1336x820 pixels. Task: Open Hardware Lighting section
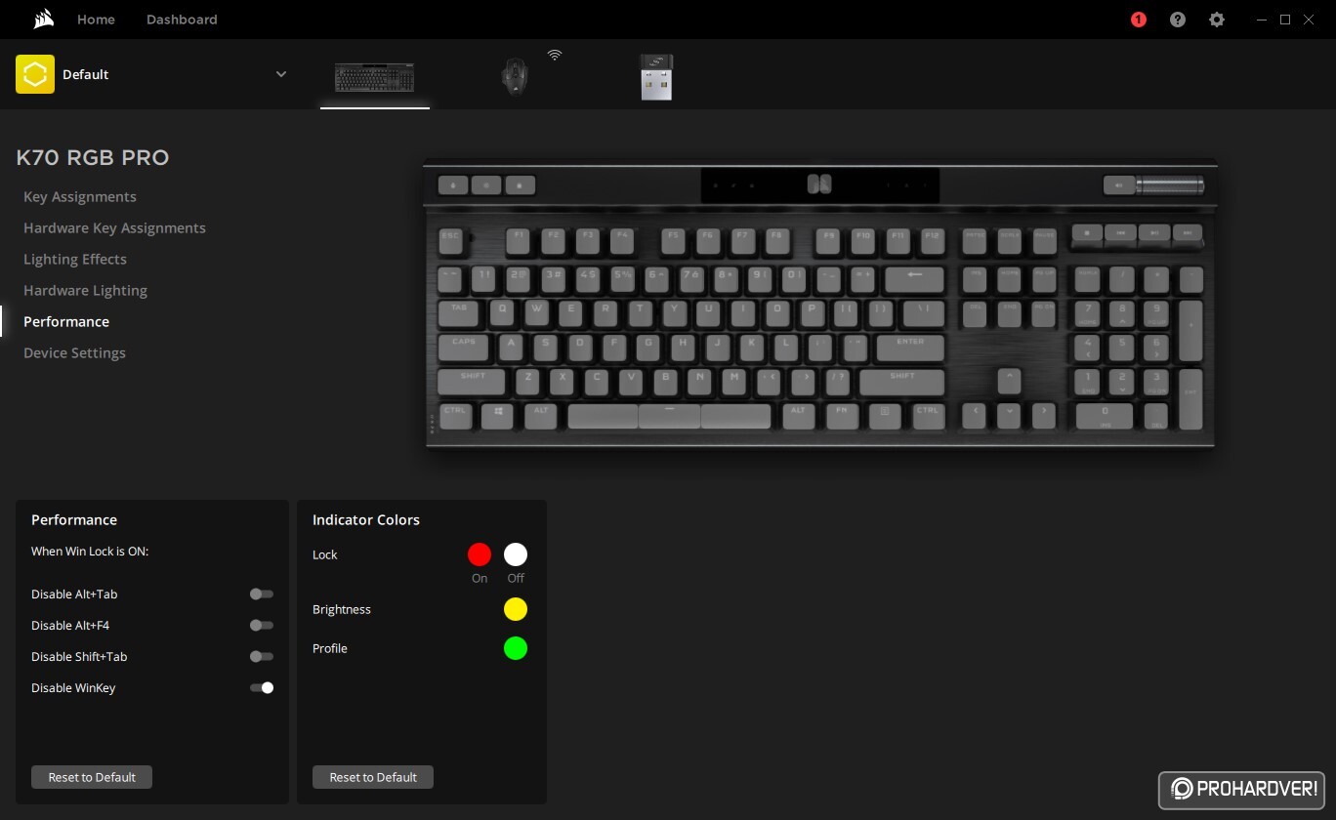click(x=85, y=290)
